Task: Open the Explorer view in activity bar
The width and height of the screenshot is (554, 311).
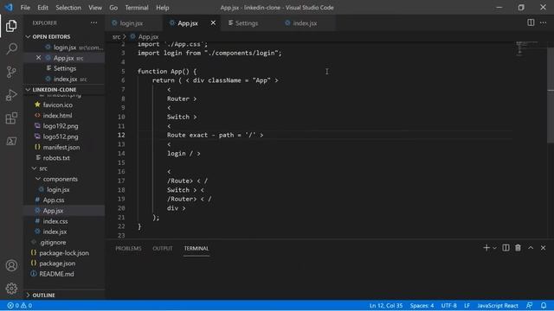Action: (x=11, y=26)
